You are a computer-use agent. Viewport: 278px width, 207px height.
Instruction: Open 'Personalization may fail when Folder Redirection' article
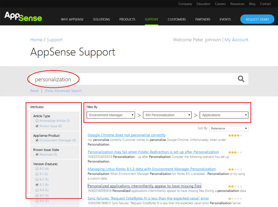tap(153, 152)
